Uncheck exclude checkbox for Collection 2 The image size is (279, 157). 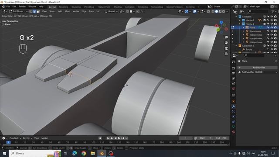[x=265, y=46]
